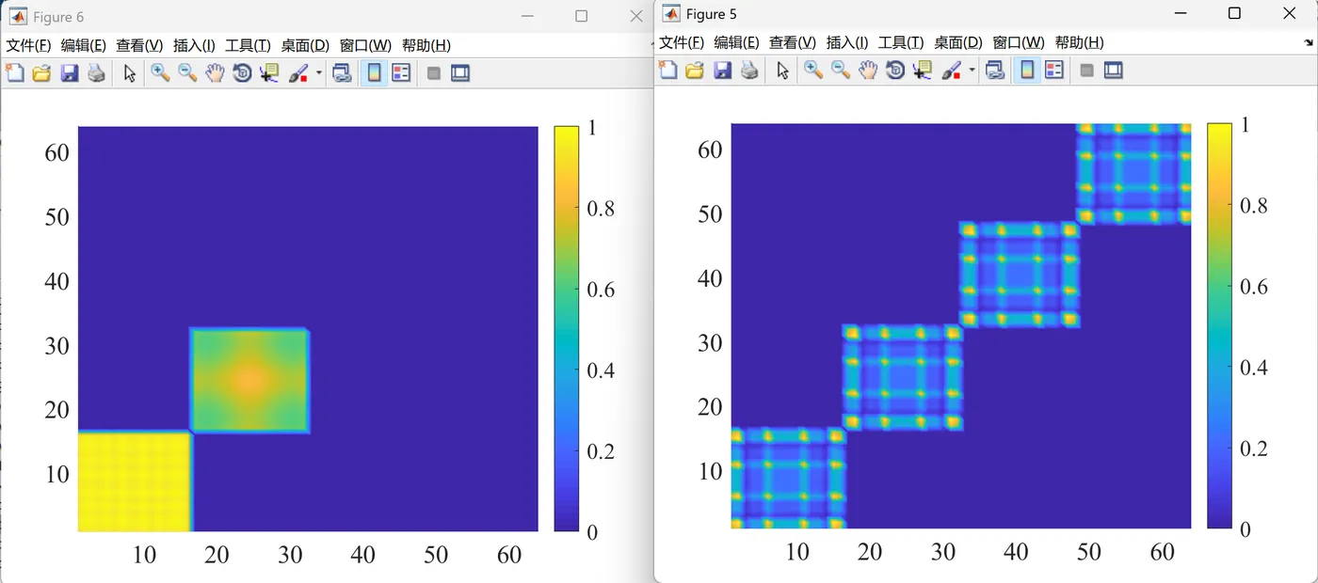1318x583 pixels.
Task: Minimize the Figure 5 window
Action: tap(1181, 13)
